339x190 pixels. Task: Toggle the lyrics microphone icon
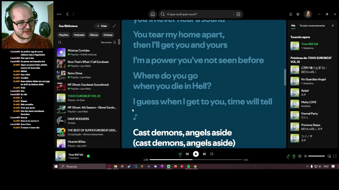(288, 156)
